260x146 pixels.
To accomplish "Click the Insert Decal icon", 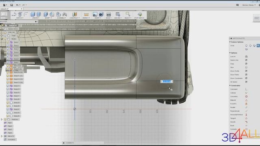I will click(x=101, y=14).
